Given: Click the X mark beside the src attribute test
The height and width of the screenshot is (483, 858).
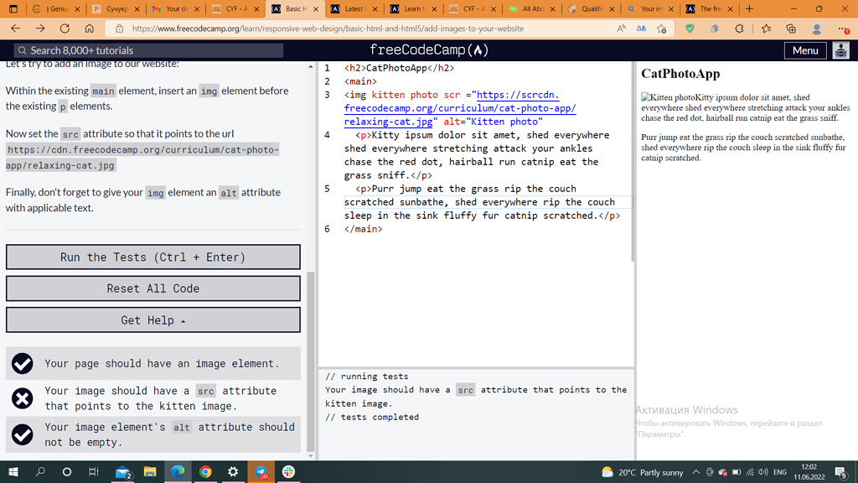Looking at the screenshot, I should point(22,398).
